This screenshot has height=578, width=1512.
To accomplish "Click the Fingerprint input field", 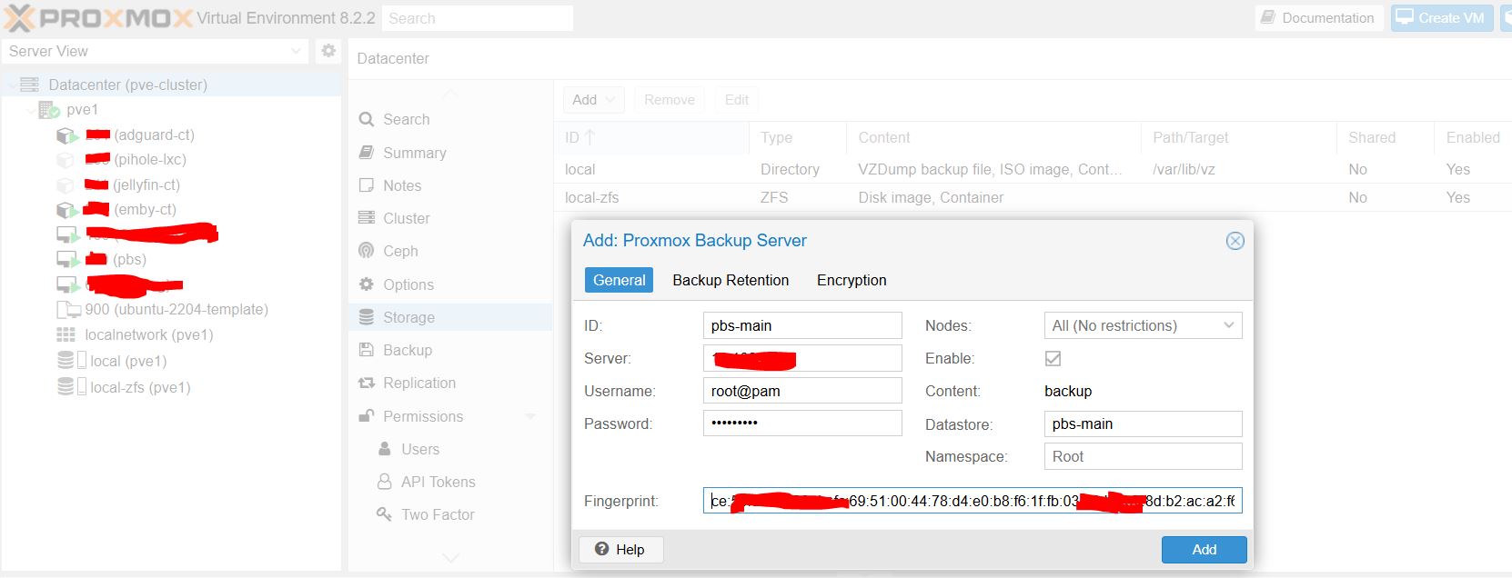I will tap(973, 501).
